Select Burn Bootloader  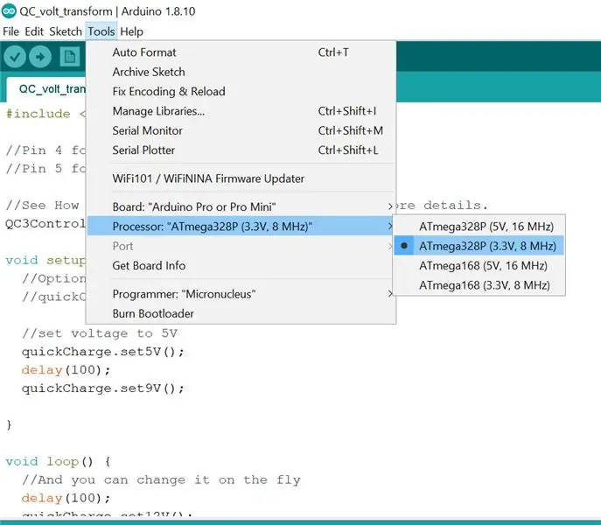click(241, 313)
